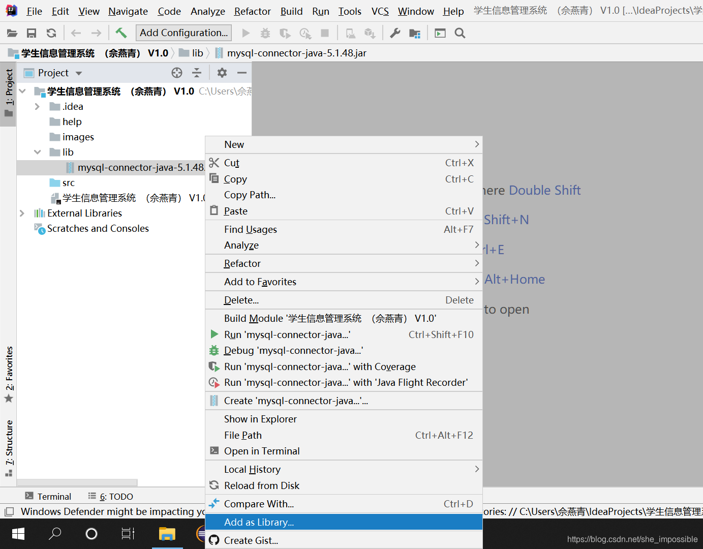Click the Debug bug icon in toolbar
The image size is (703, 549).
[x=265, y=33]
